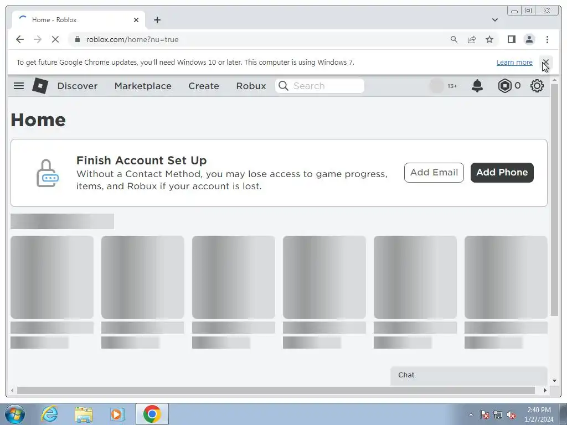Open the Chrome profile menu
Viewport: 567px width, 425px height.
[529, 39]
